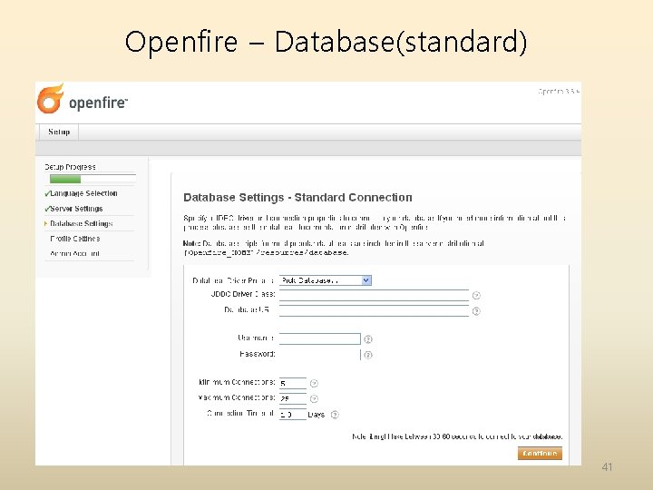
Task: Show help icon beside Username
Action: (368, 339)
